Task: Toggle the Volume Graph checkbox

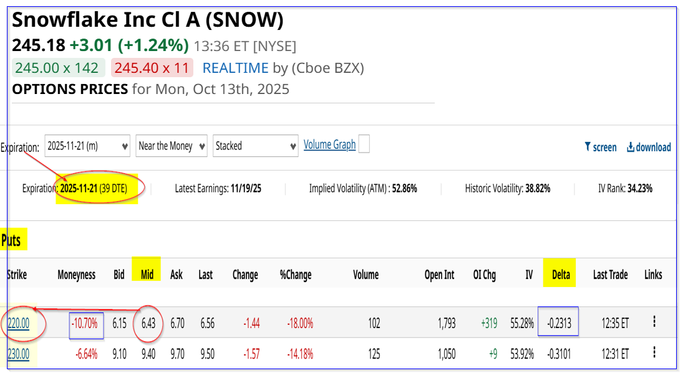Action: [x=364, y=144]
